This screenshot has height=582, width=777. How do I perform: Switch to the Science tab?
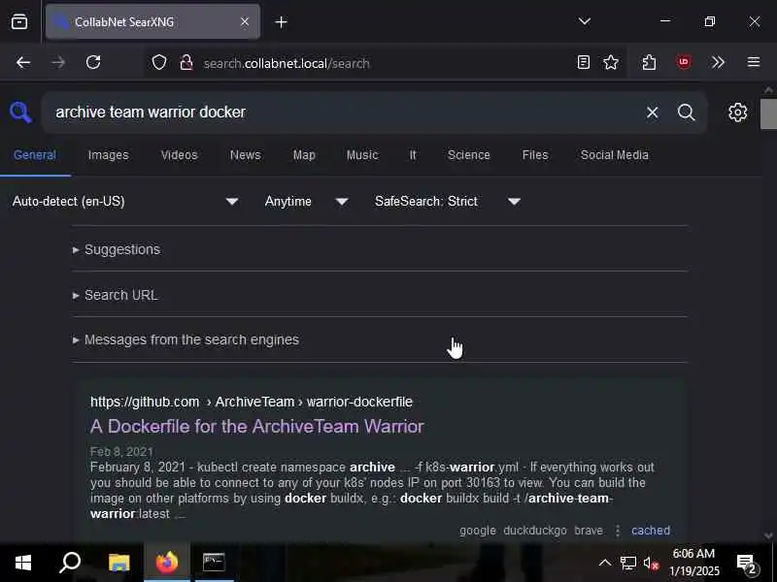(x=469, y=155)
